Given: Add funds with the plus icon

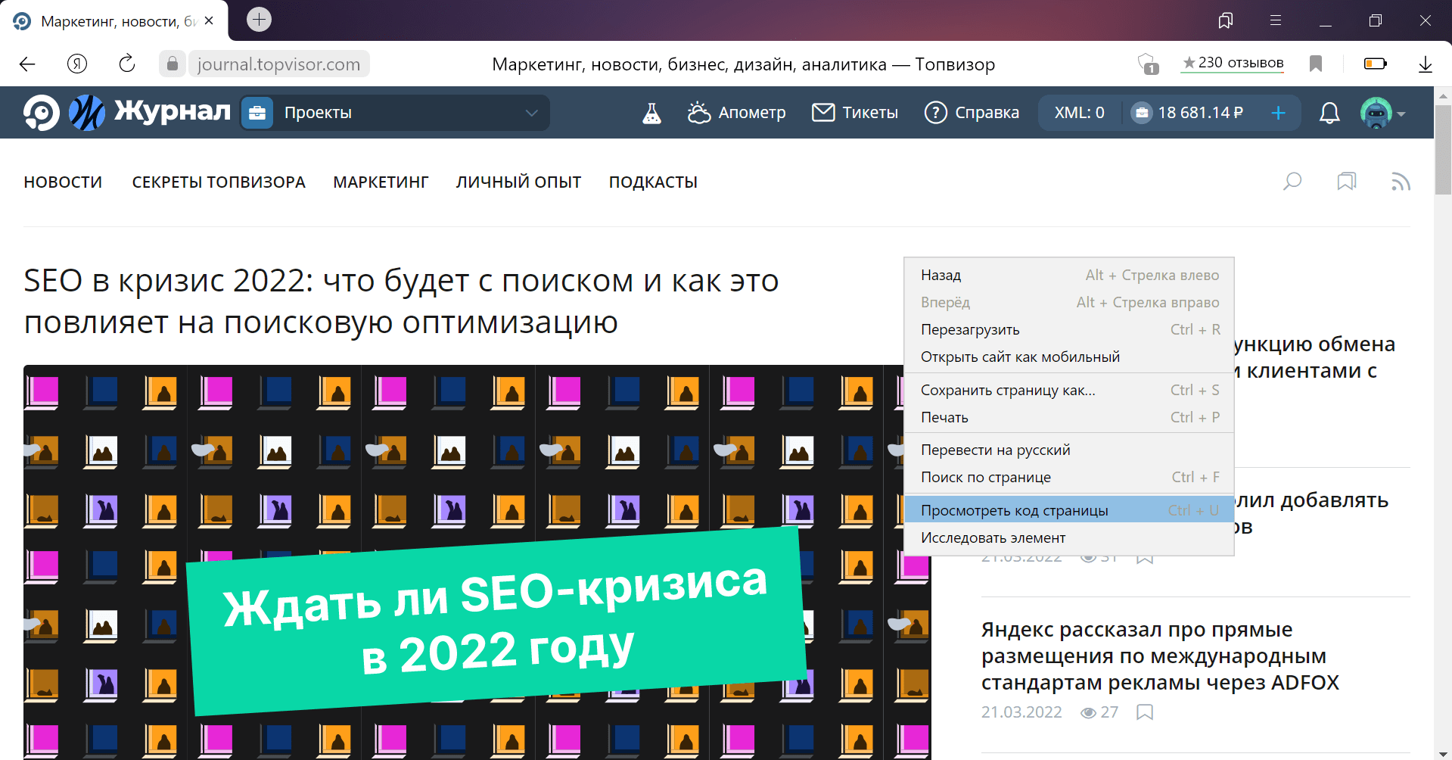Looking at the screenshot, I should point(1278,113).
